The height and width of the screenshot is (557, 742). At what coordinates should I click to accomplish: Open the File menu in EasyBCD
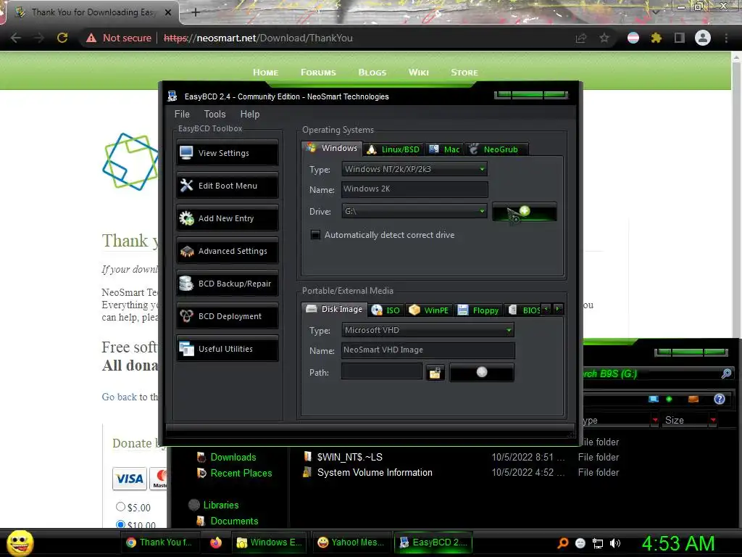tap(182, 114)
